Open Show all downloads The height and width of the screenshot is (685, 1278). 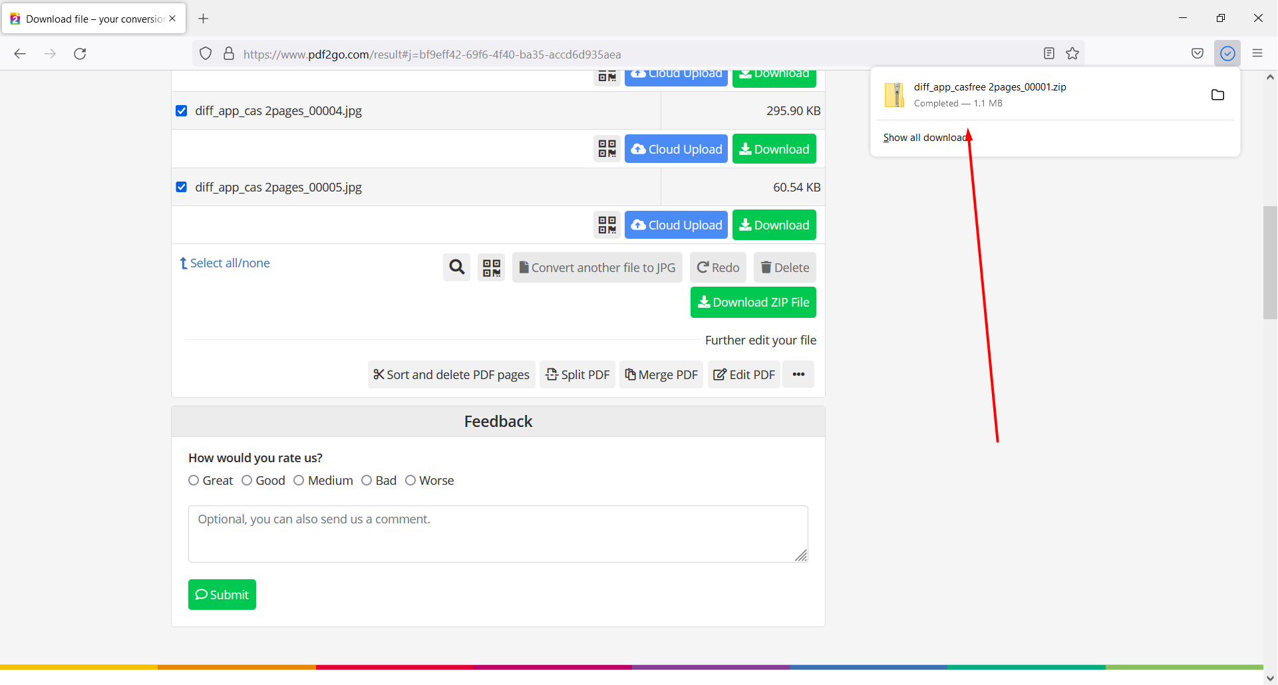click(925, 137)
